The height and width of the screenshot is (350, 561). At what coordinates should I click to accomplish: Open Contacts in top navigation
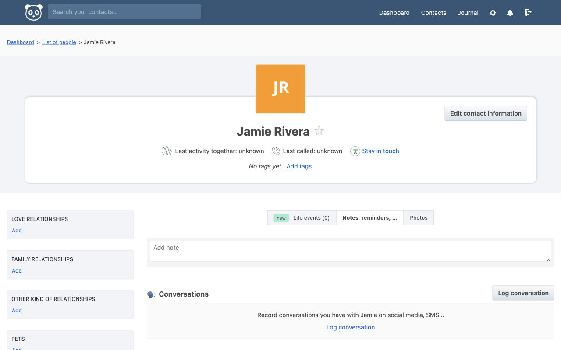433,13
